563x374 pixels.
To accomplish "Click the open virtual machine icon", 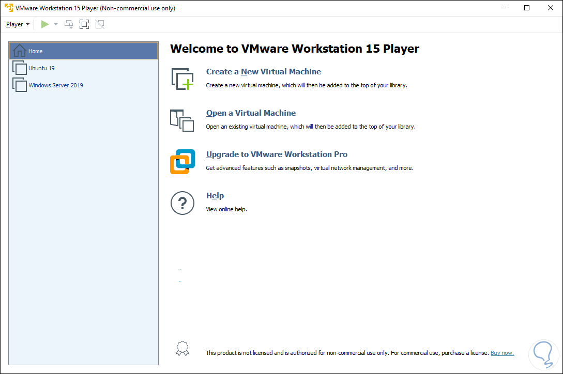I will (x=182, y=120).
